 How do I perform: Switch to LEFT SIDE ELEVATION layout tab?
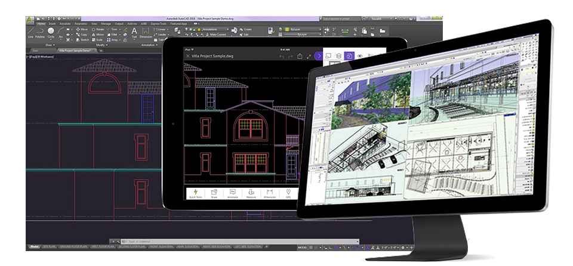click(248, 247)
